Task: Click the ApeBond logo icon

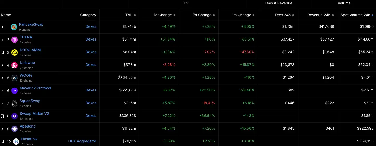Action: [x=15, y=129]
